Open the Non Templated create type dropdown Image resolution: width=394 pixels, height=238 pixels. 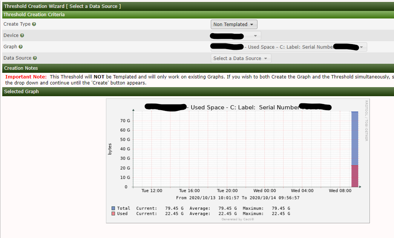coord(234,25)
